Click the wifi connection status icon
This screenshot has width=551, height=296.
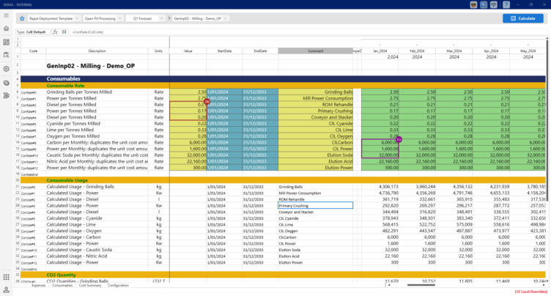click(494, 4)
